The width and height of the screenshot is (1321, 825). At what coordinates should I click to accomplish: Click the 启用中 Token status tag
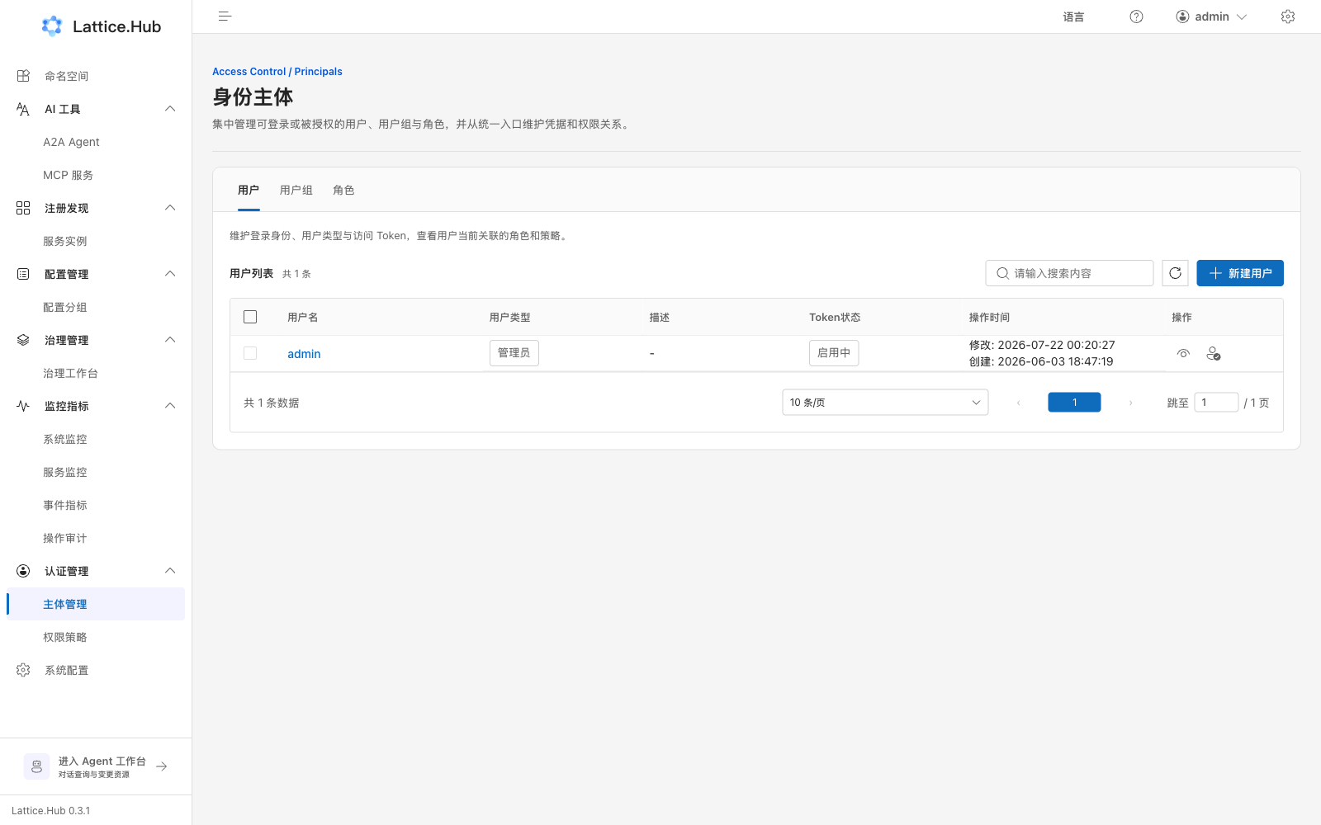tap(834, 353)
